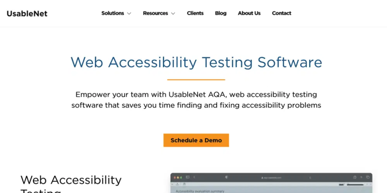
Task: Click the Accessibility evaluation summary screenshot
Action: [271, 183]
